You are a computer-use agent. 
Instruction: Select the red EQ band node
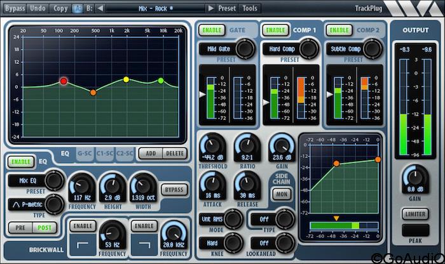pos(64,81)
